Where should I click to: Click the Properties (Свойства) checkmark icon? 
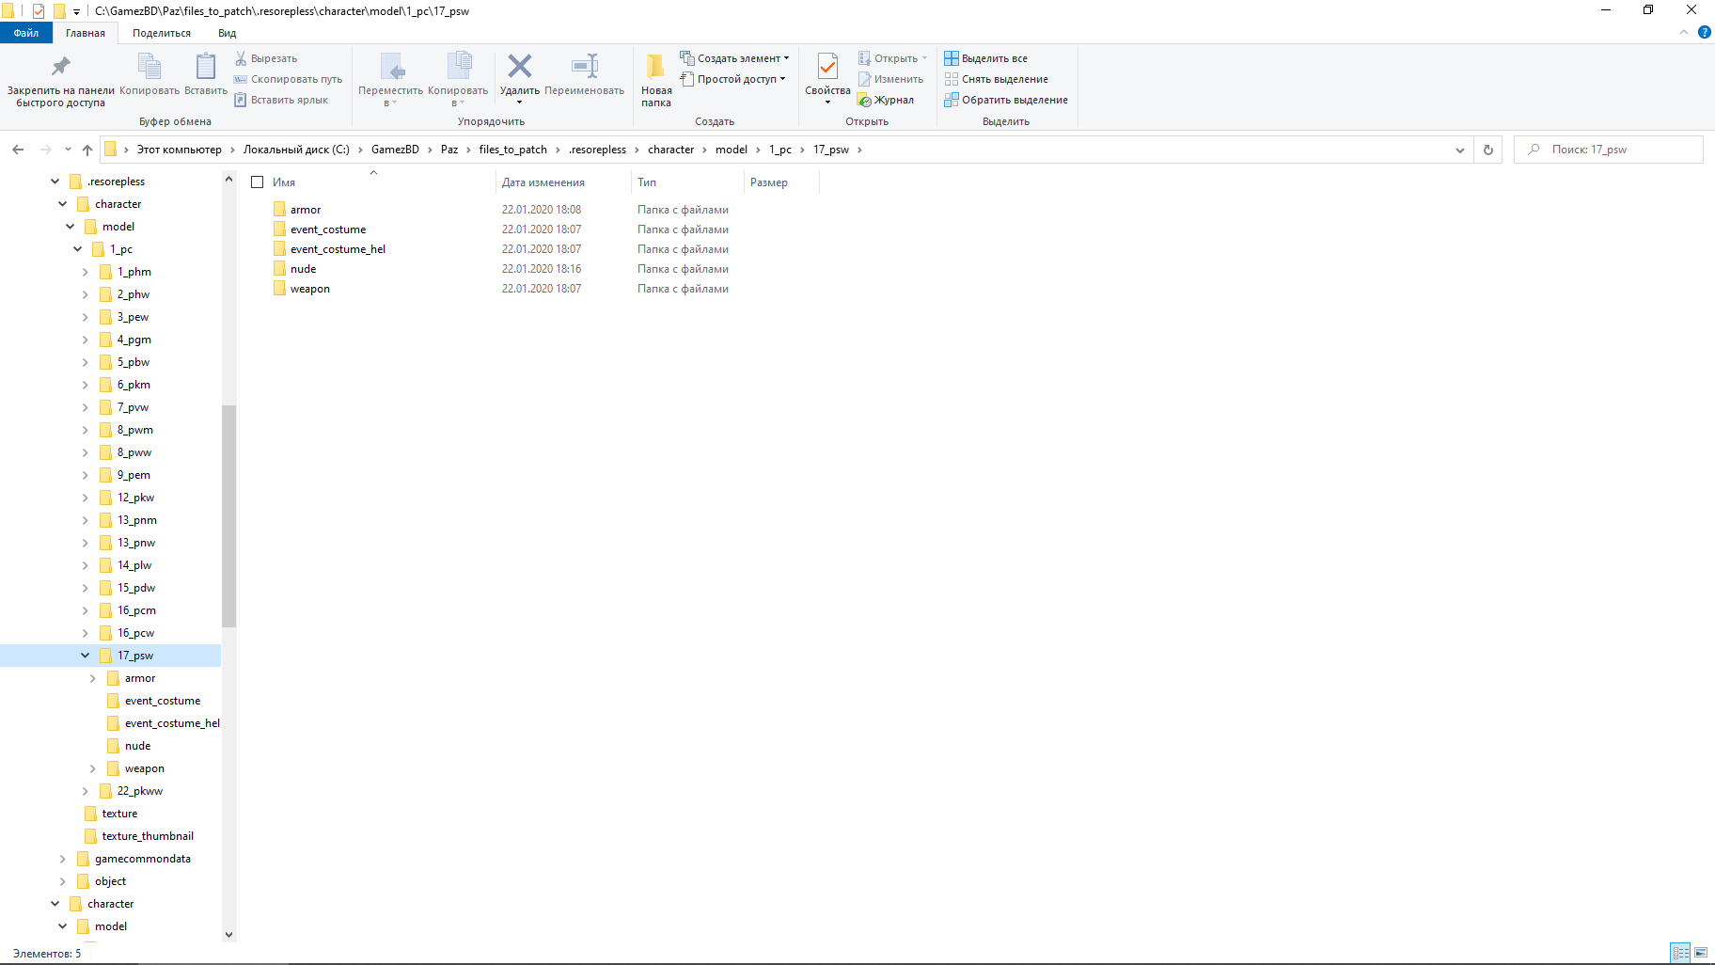827,67
